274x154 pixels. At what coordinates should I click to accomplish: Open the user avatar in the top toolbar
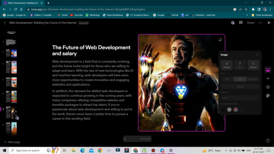(x=232, y=23)
